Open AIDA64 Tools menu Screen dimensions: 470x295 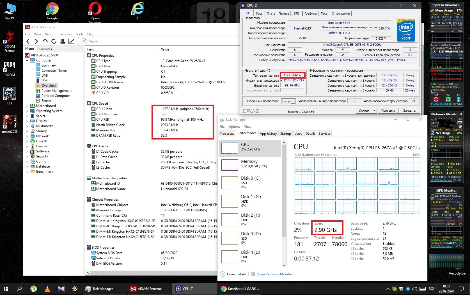[x=79, y=34]
